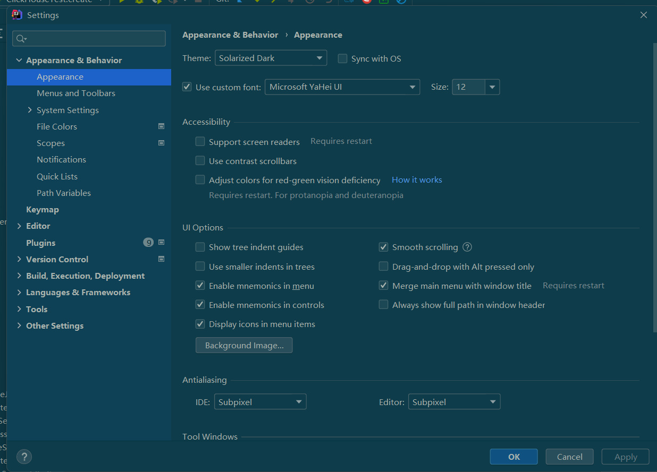Toggle Show tree indent guides
The height and width of the screenshot is (472, 657).
pyautogui.click(x=200, y=247)
